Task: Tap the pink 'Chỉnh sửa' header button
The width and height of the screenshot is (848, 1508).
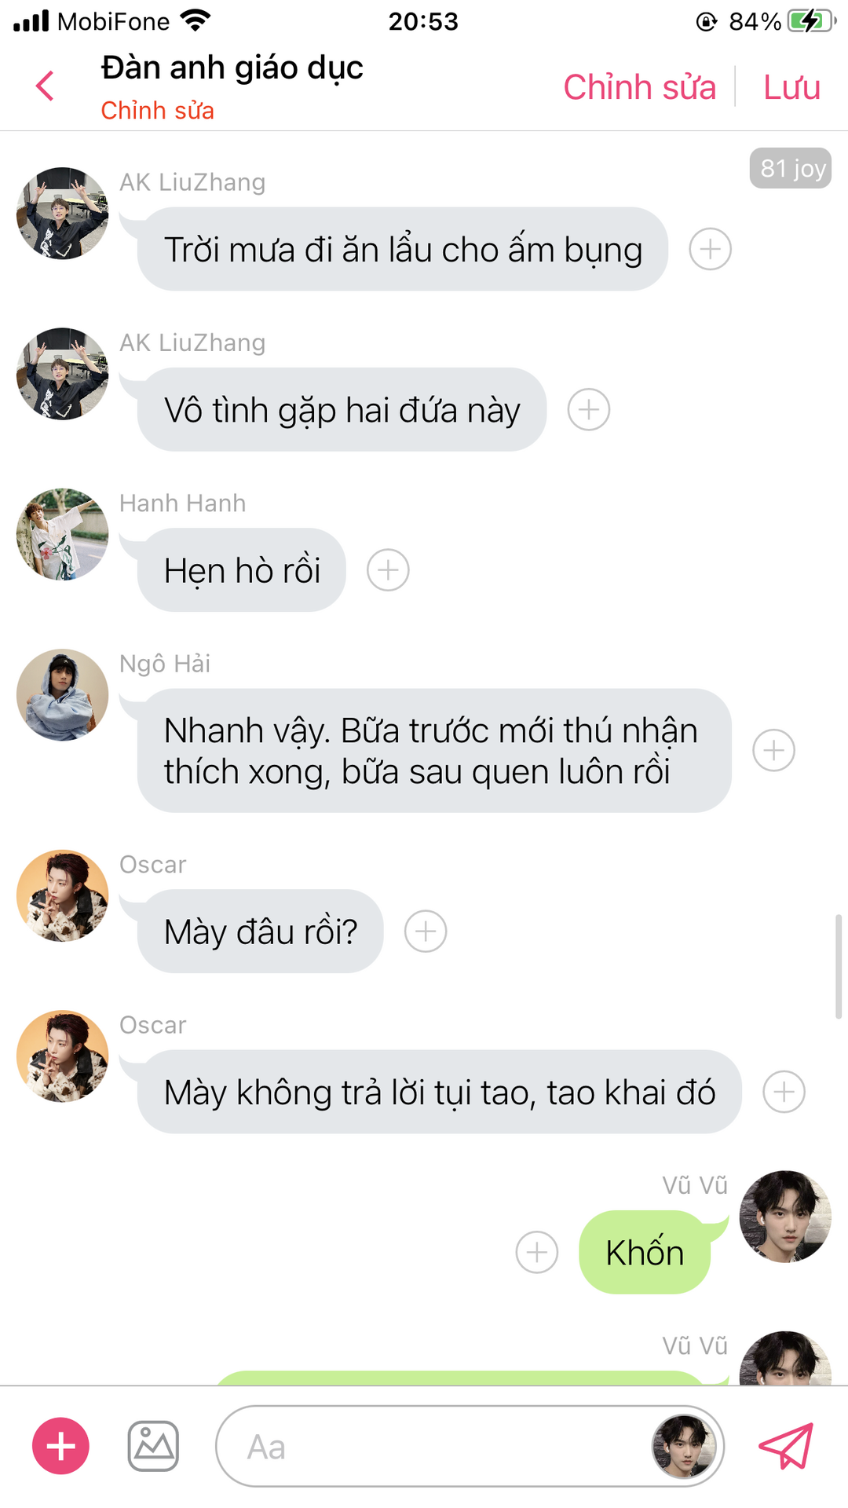Action: coord(640,87)
